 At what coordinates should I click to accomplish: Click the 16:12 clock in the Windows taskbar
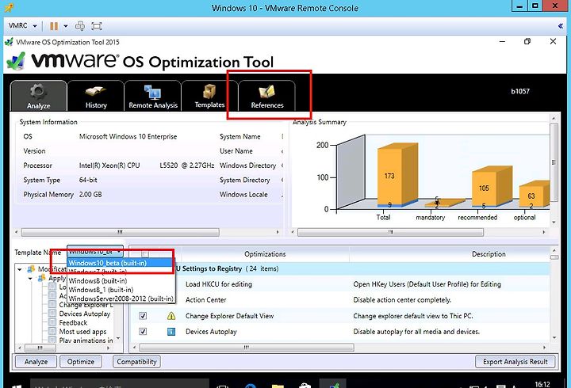point(542,384)
